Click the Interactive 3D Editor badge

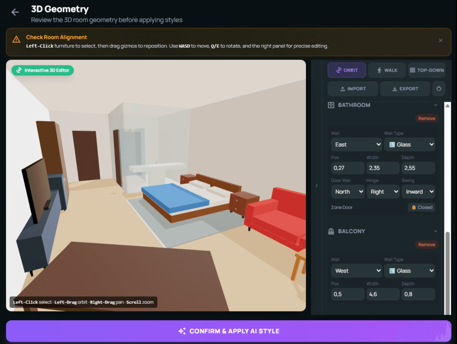point(43,70)
